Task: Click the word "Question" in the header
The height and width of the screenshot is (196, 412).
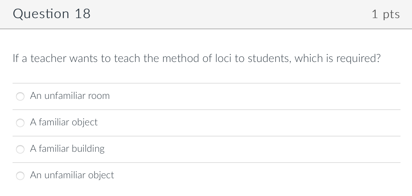Action: point(41,14)
